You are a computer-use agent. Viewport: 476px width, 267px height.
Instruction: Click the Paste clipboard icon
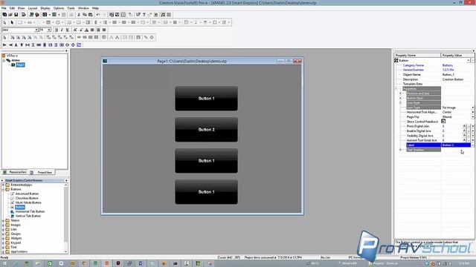[91, 15]
